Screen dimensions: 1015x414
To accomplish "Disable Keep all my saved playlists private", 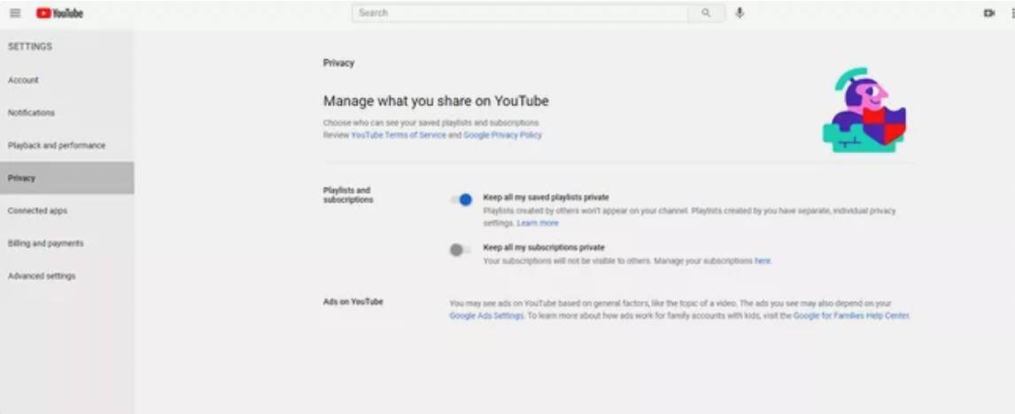I will pos(461,200).
